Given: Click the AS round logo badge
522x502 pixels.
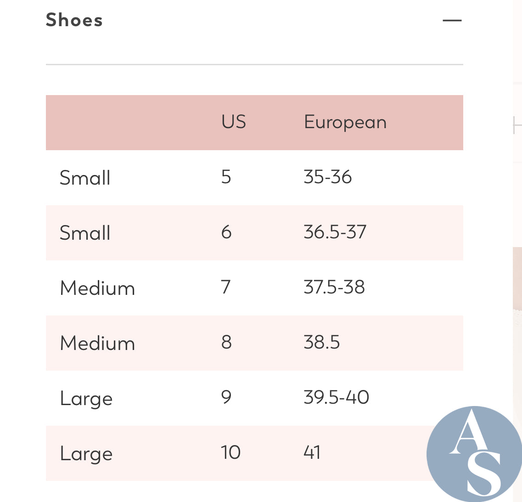Looking at the screenshot, I should 474,453.
